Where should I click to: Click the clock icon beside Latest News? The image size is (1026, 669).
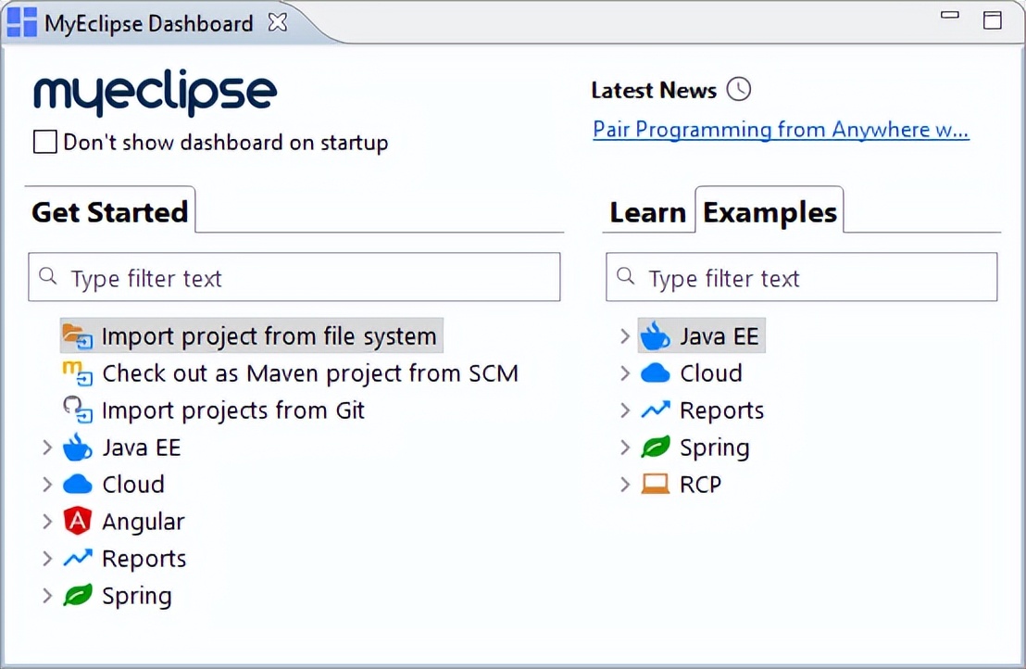click(739, 89)
